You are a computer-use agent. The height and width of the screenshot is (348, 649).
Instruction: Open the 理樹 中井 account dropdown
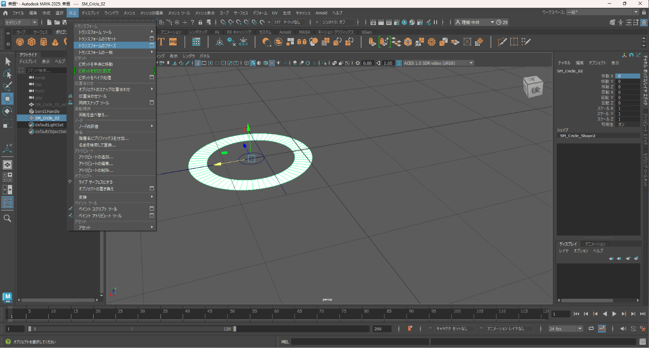(x=474, y=22)
